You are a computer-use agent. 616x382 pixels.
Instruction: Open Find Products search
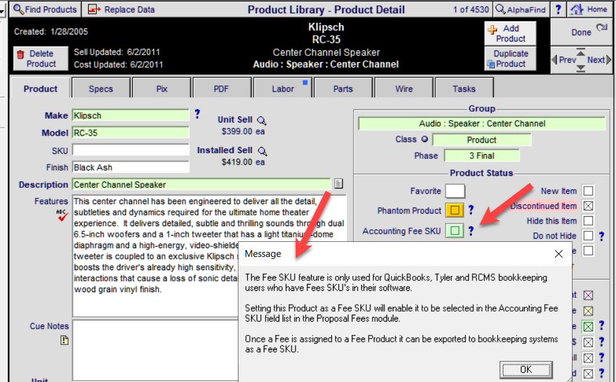tap(45, 9)
